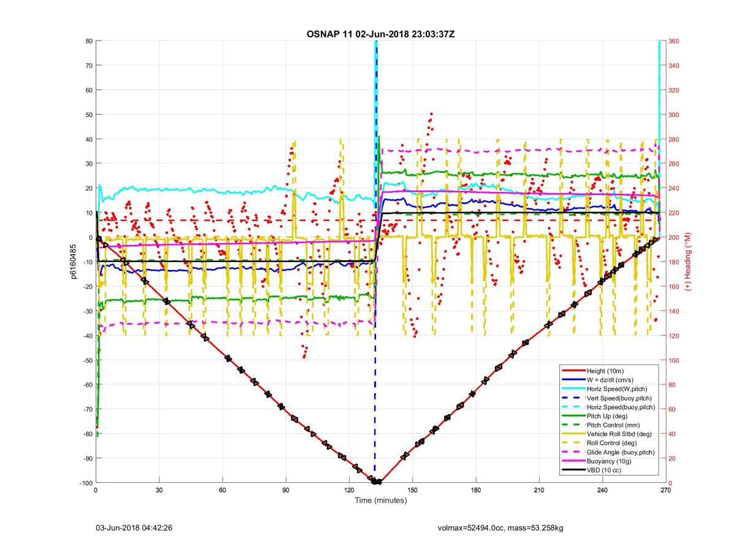Click the x-axis tick label 240
Image resolution: width=736 pixels, height=543 pixels.
pos(603,490)
